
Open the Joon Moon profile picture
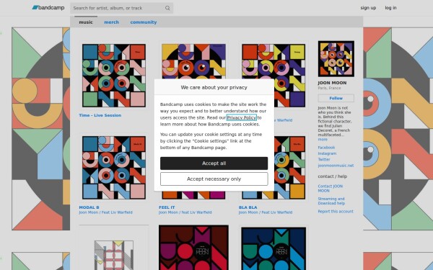336,59
